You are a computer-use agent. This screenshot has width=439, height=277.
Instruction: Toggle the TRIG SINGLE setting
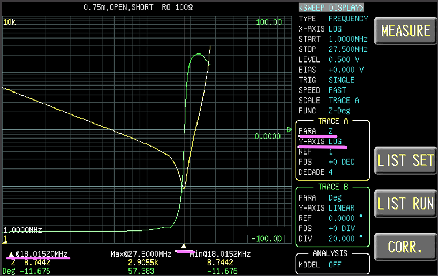[341, 80]
